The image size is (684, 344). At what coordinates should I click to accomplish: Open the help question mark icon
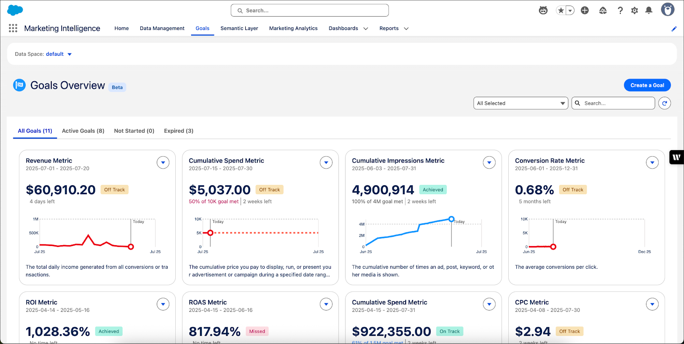coord(620,10)
